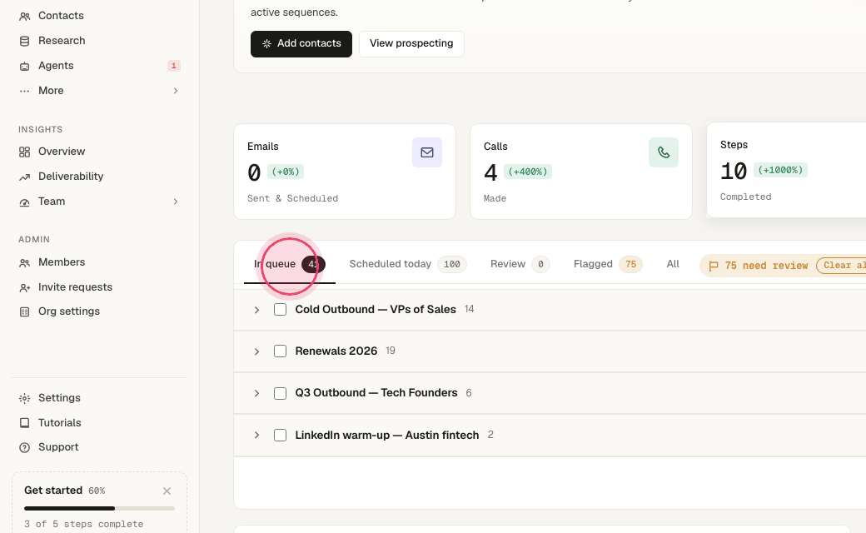Select the LinkedIn warm-up — Austin fintech checkbox
Screen dimensions: 866x533
[280, 436]
